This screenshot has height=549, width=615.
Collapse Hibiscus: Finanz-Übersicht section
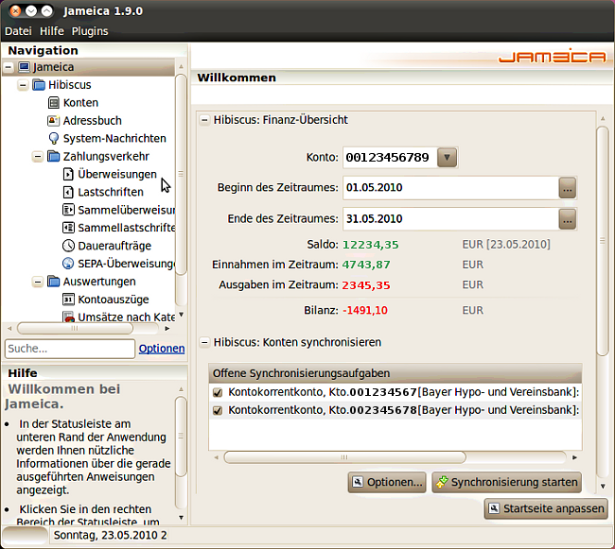204,120
